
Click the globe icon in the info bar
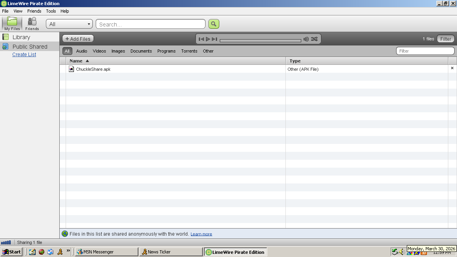[x=65, y=234]
